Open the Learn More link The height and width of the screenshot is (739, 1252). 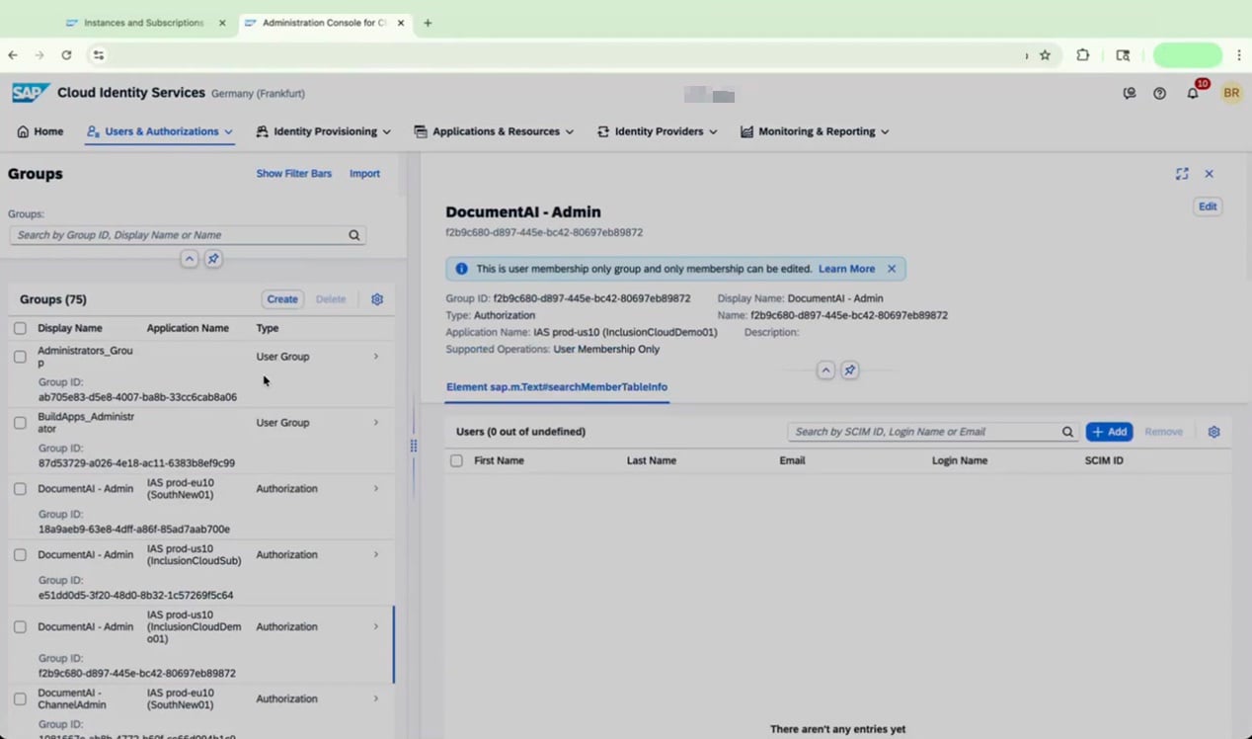(x=846, y=269)
